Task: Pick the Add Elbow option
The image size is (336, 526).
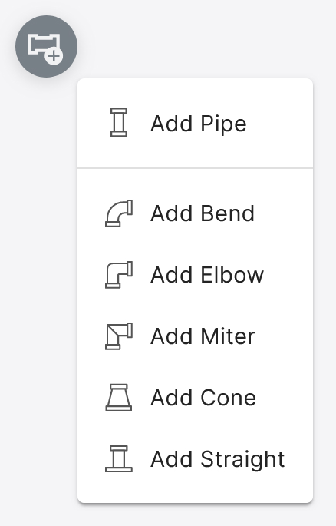Action: click(196, 275)
